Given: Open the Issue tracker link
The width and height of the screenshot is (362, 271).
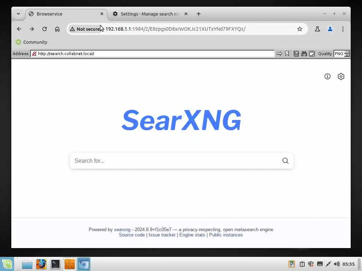Looking at the screenshot, I should tap(162, 235).
